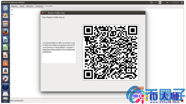The height and width of the screenshot is (104, 186).
Task: Open Ubuntu Dash search launcher
Action: [5, 8]
